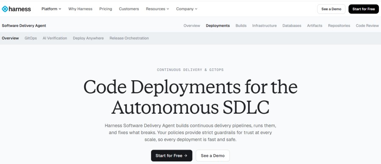Open the Customers page
The image size is (381, 164).
point(129,9)
